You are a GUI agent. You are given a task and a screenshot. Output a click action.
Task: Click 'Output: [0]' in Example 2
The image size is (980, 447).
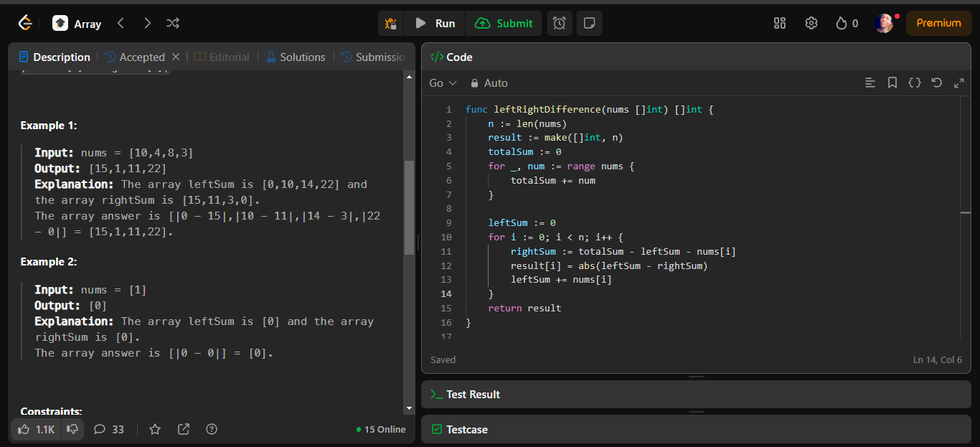pyautogui.click(x=70, y=306)
